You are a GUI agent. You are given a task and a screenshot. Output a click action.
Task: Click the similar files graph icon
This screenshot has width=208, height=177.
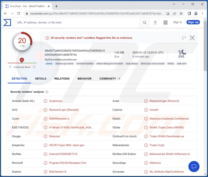(192, 38)
